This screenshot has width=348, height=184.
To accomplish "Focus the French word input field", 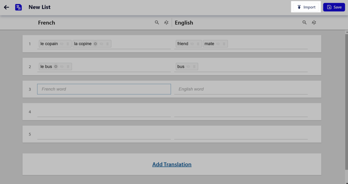I will (x=104, y=89).
